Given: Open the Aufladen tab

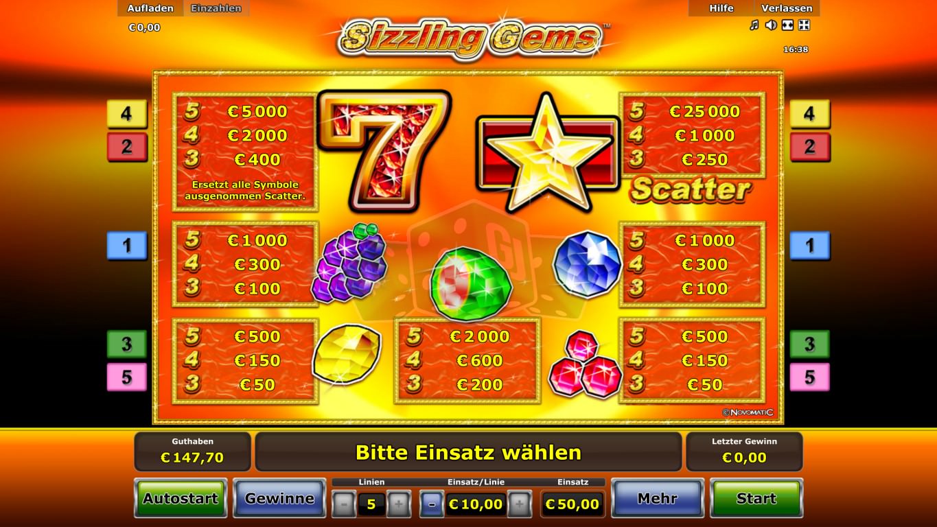Looking at the screenshot, I should pos(150,8).
